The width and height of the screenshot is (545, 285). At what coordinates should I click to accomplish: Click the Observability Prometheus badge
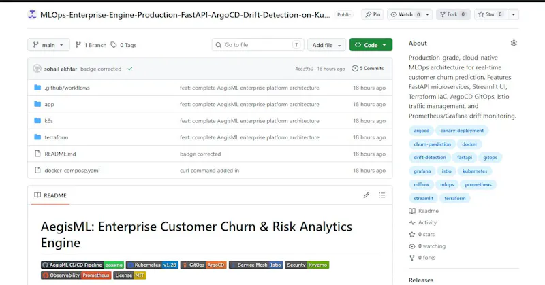[x=76, y=275]
